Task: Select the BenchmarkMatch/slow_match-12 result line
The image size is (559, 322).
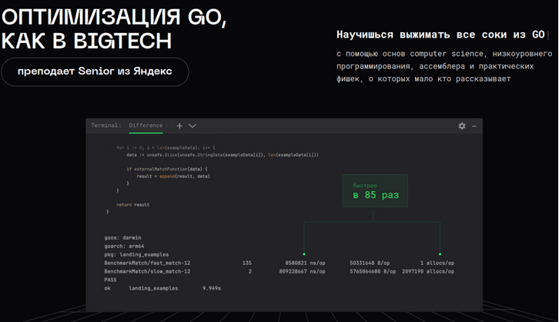Action: tap(147, 271)
